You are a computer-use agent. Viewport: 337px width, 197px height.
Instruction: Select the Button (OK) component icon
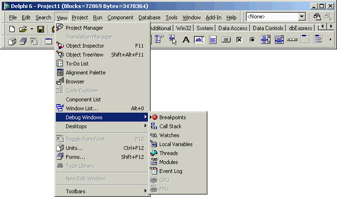point(226,40)
